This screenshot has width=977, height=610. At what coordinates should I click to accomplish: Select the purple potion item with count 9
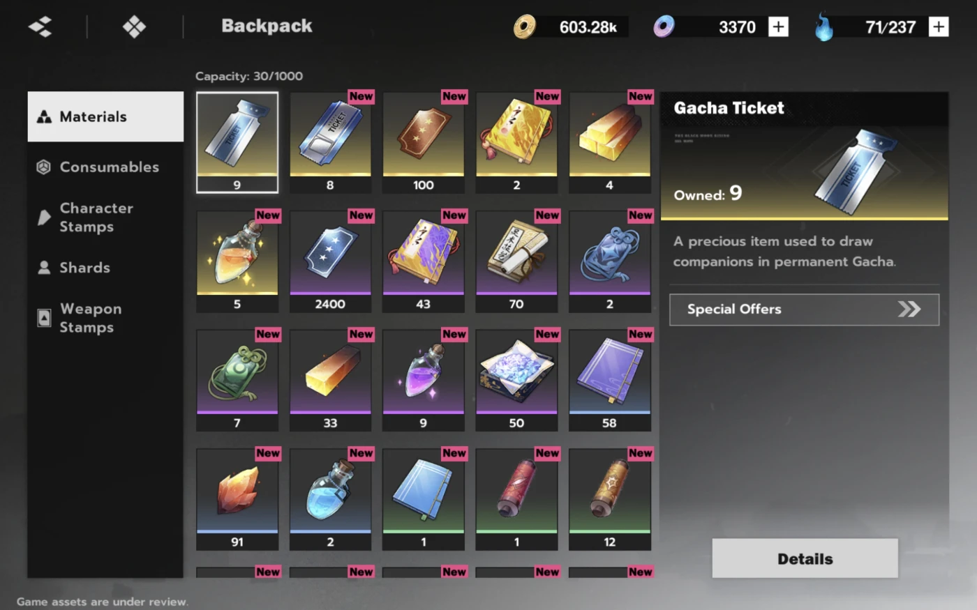point(424,380)
